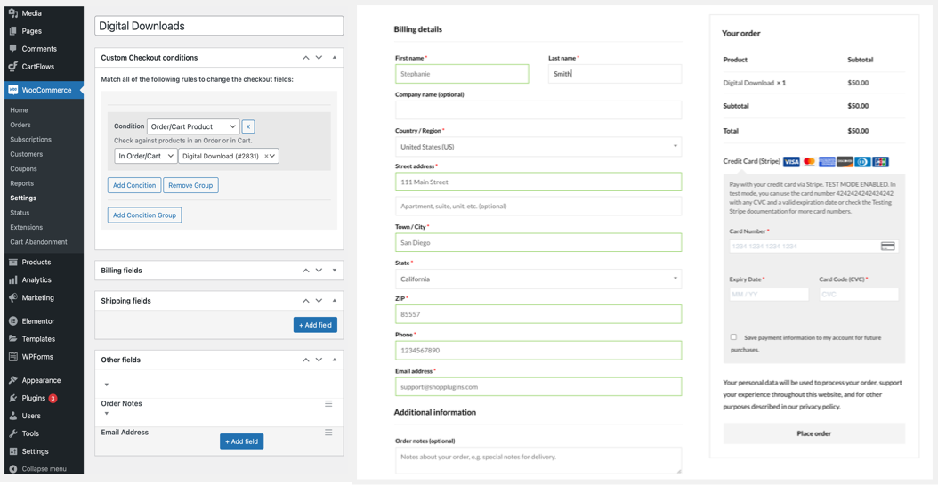Open the Subscriptions submenu item
This screenshot has height=486, width=938.
click(30, 140)
